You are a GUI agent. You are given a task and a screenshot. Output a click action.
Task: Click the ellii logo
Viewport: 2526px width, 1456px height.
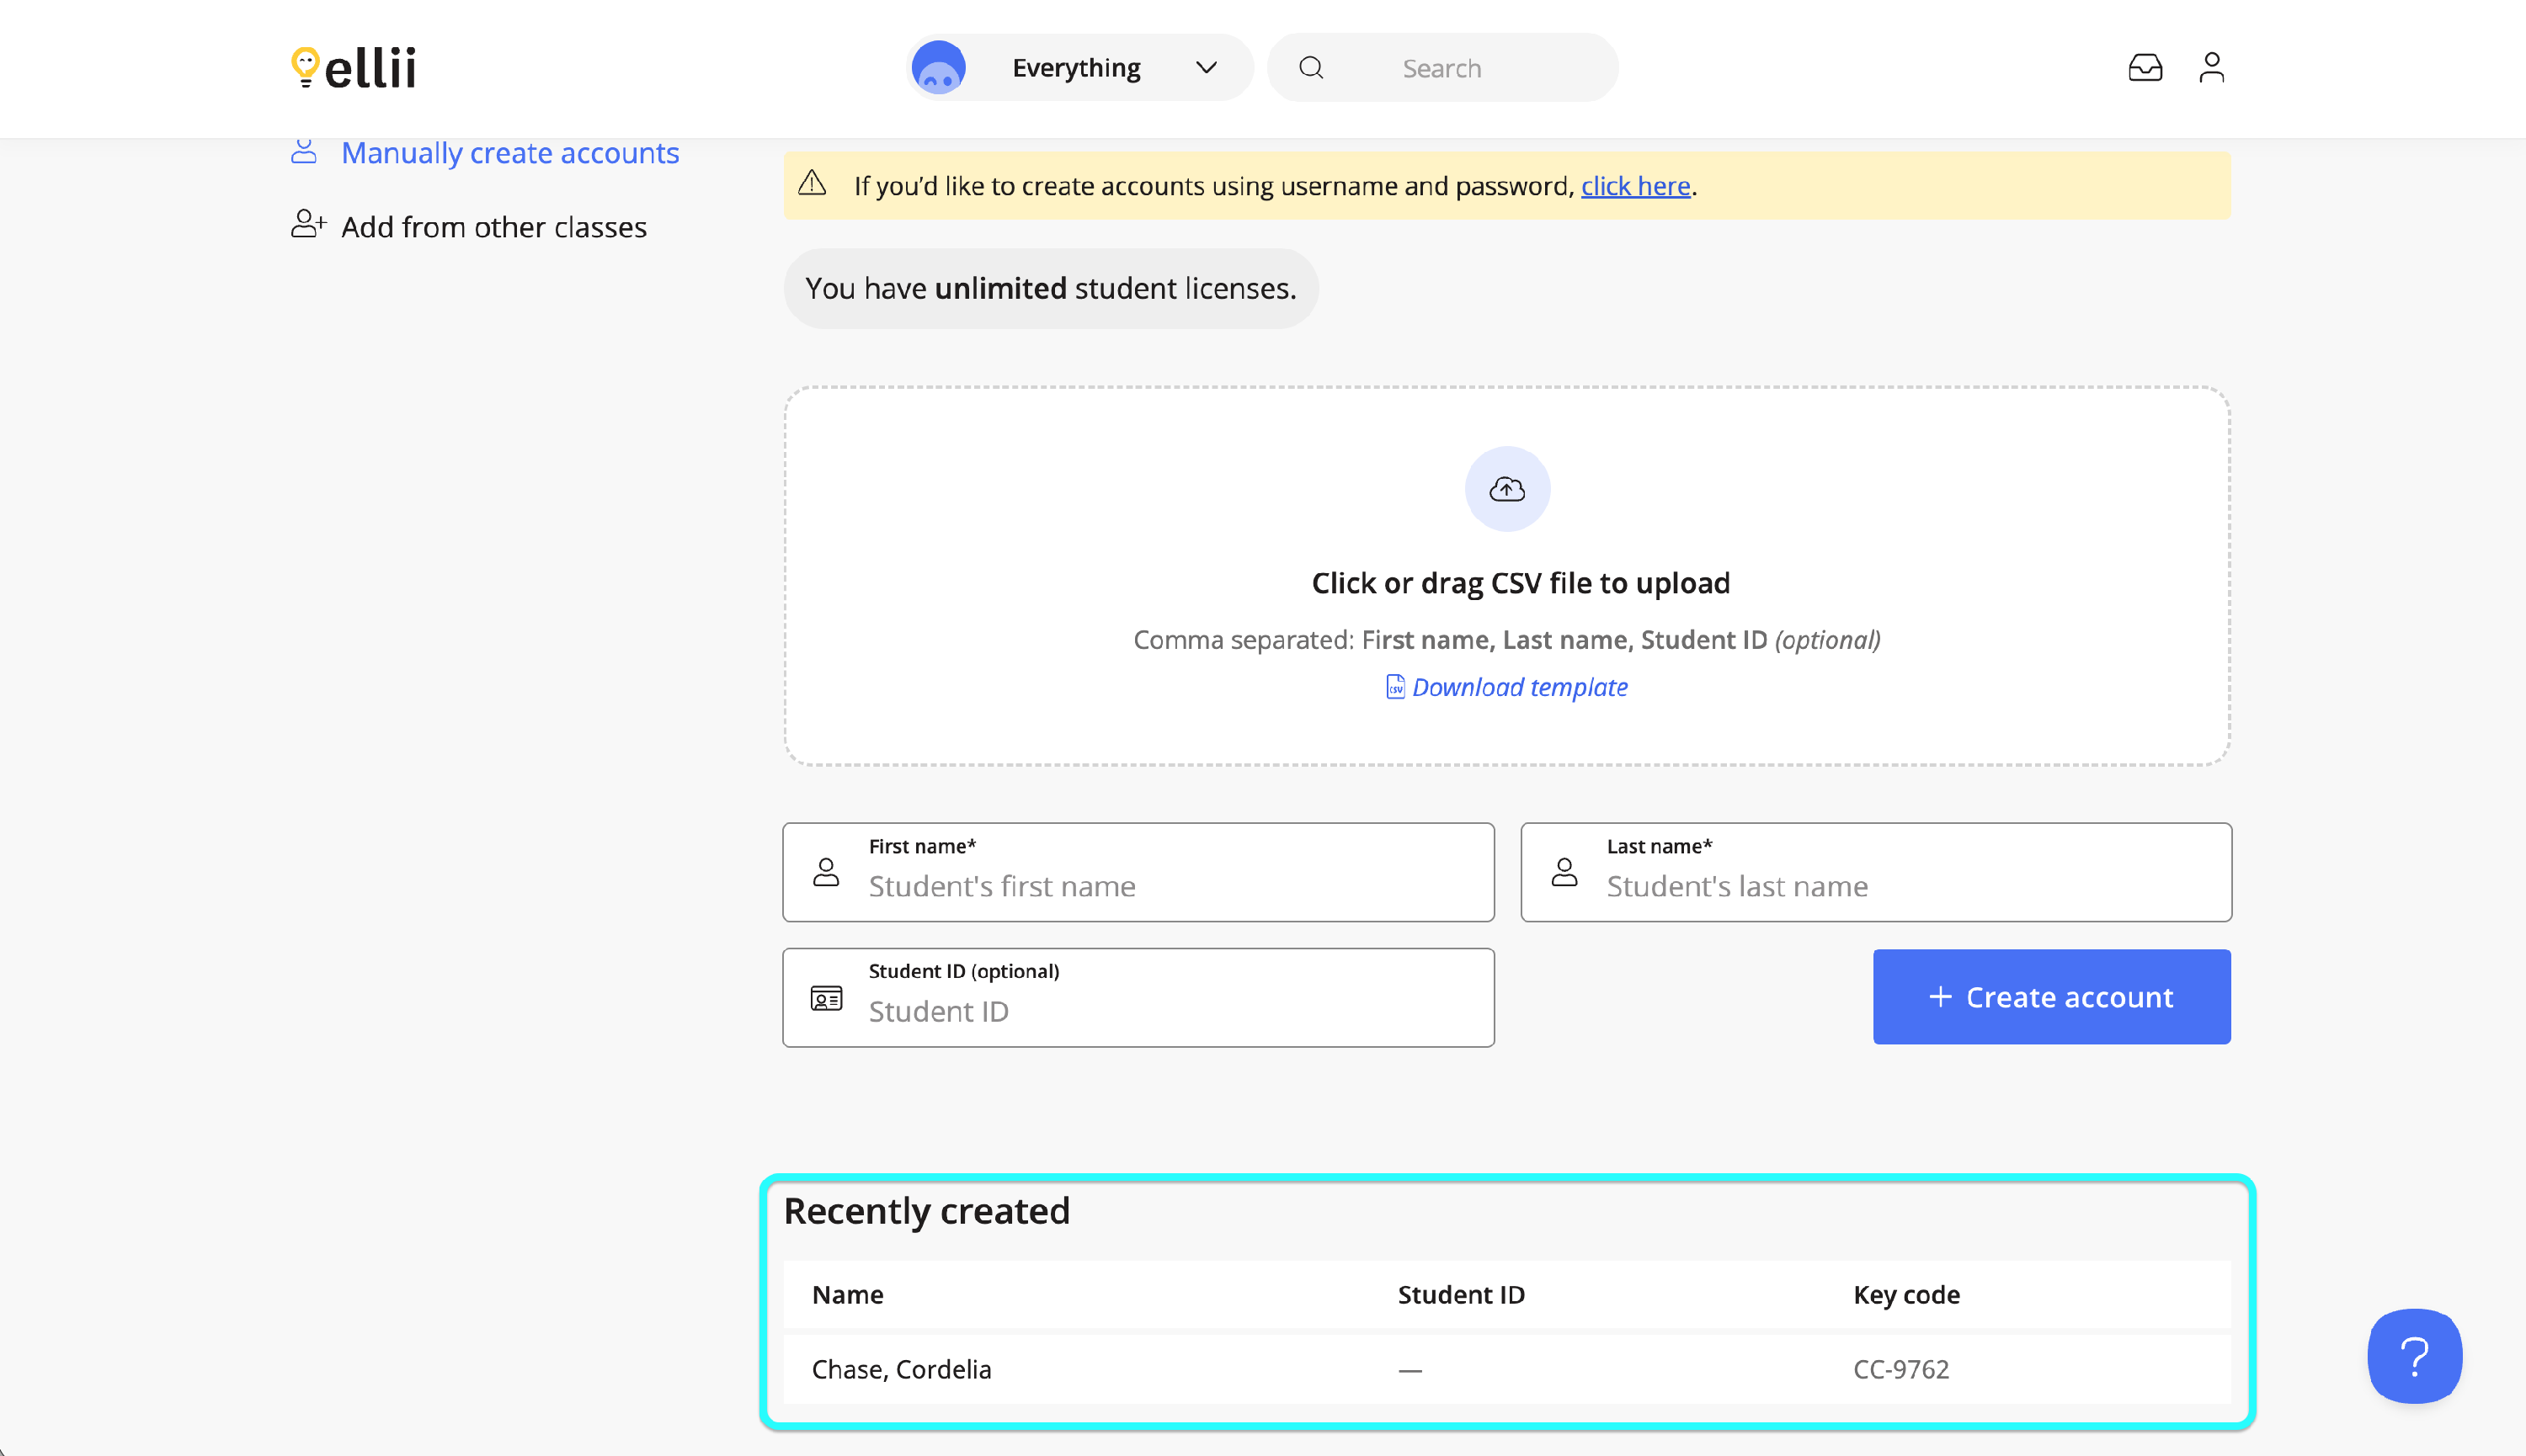pyautogui.click(x=353, y=67)
